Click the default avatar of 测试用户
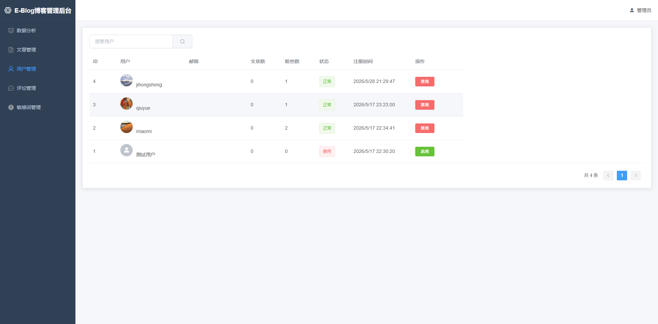 (x=127, y=150)
